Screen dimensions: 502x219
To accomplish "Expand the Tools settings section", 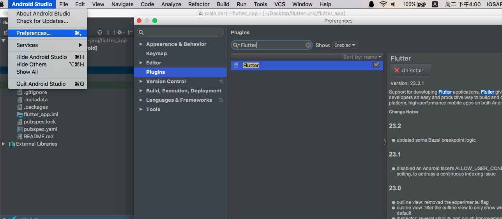I will (141, 109).
